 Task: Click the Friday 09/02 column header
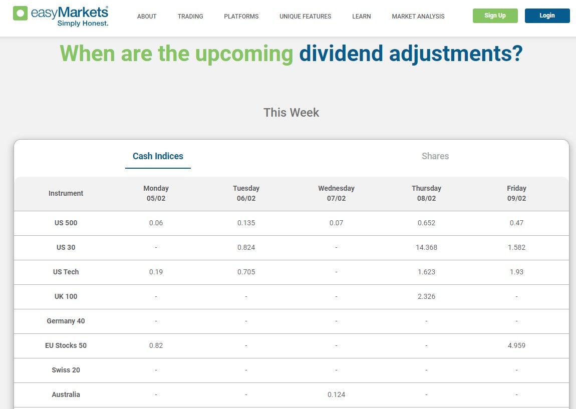(x=516, y=193)
